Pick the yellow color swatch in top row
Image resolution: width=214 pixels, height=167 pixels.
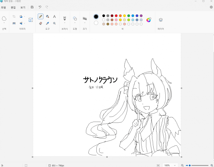[124, 16]
